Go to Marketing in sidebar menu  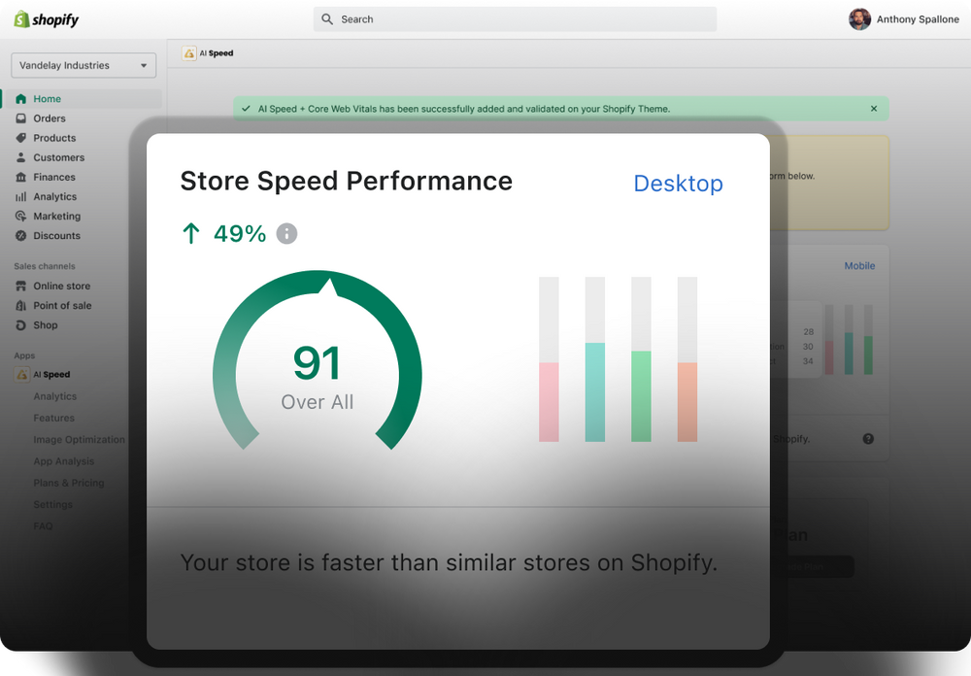(56, 217)
